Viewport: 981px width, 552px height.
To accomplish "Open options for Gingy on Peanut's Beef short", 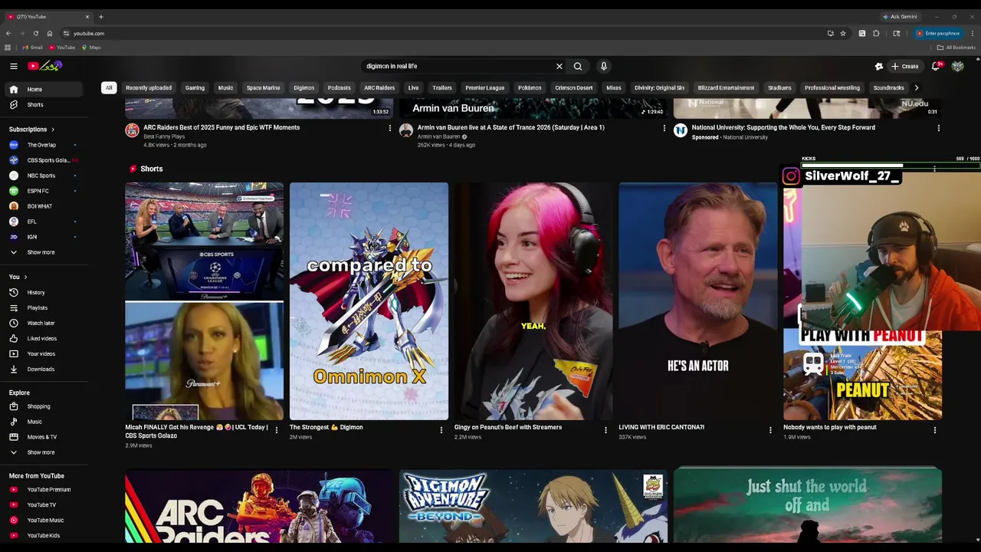I will pos(605,430).
